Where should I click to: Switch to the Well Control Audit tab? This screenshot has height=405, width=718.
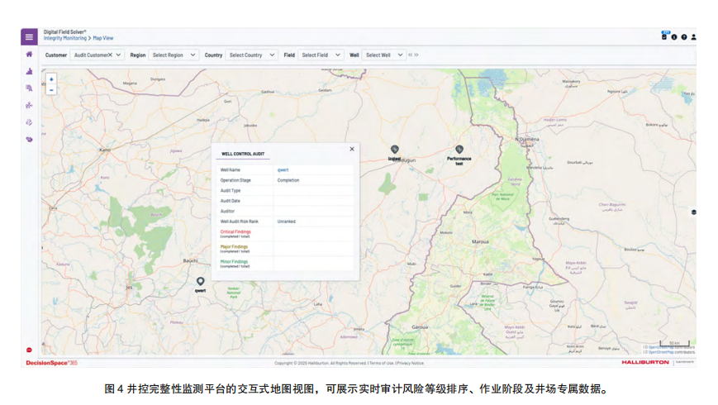[243, 154]
